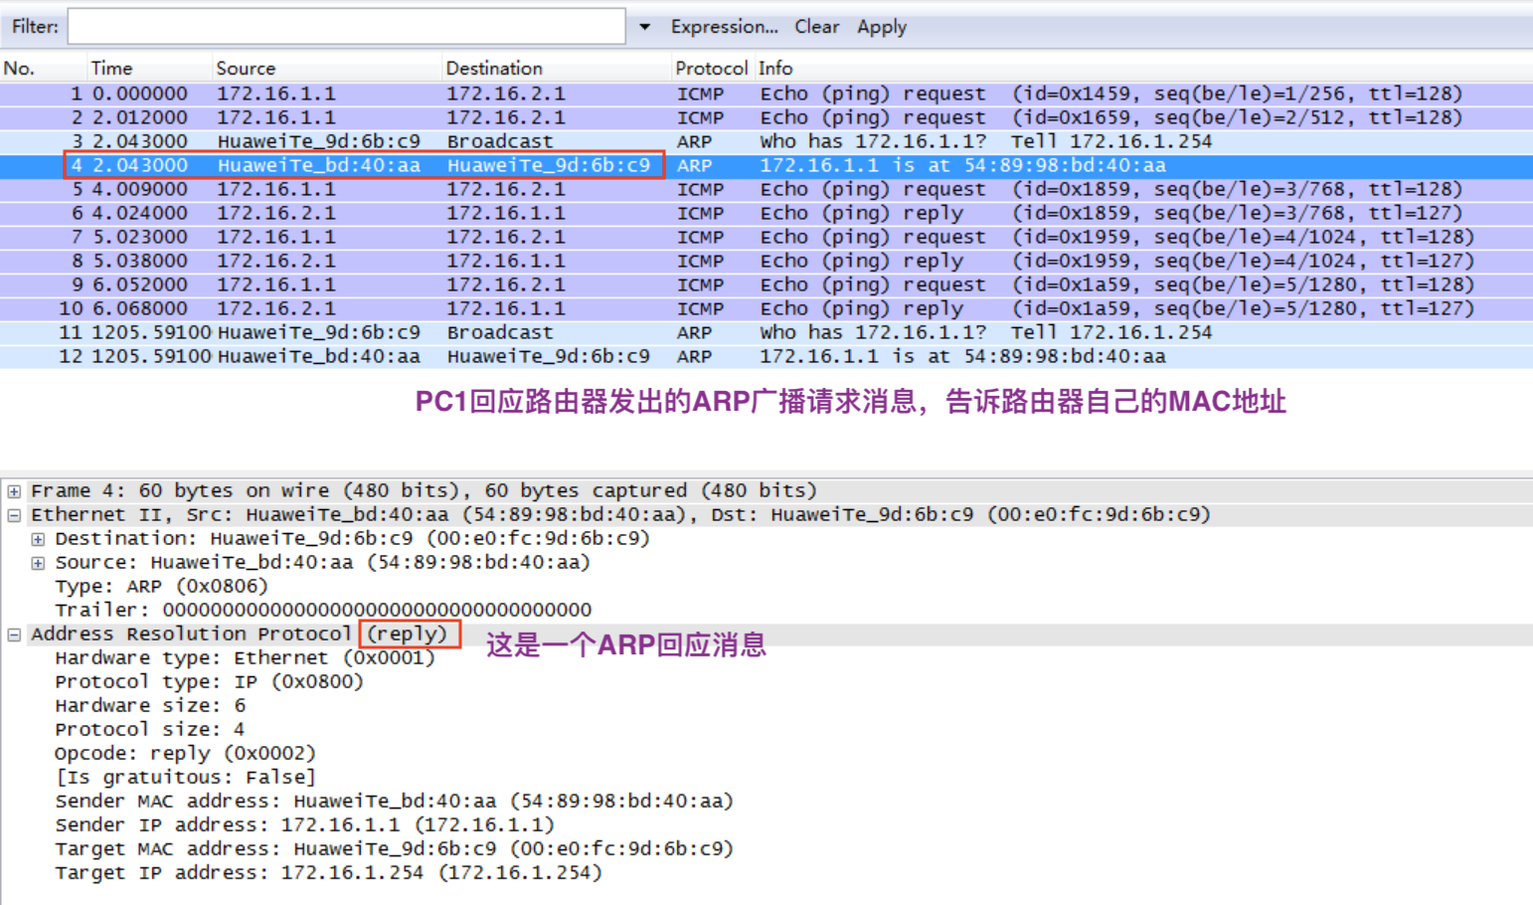Sort packets by the Source column header
The width and height of the screenshot is (1533, 905).
pos(246,69)
